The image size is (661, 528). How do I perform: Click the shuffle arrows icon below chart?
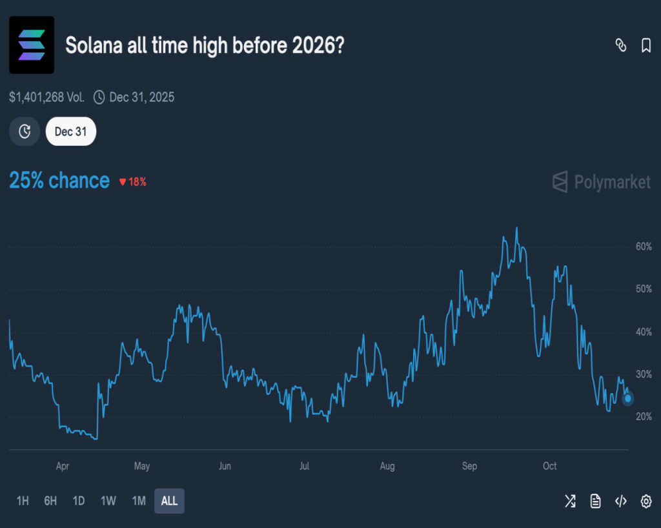(x=570, y=501)
